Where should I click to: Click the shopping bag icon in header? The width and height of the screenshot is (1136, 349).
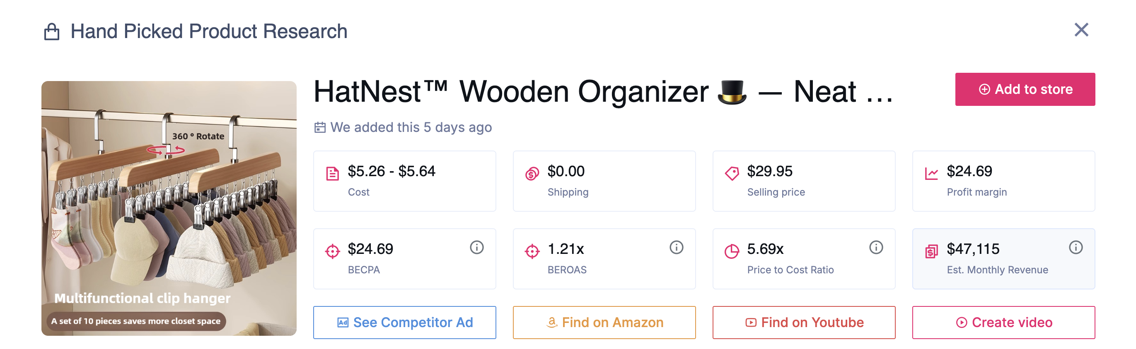(x=52, y=32)
